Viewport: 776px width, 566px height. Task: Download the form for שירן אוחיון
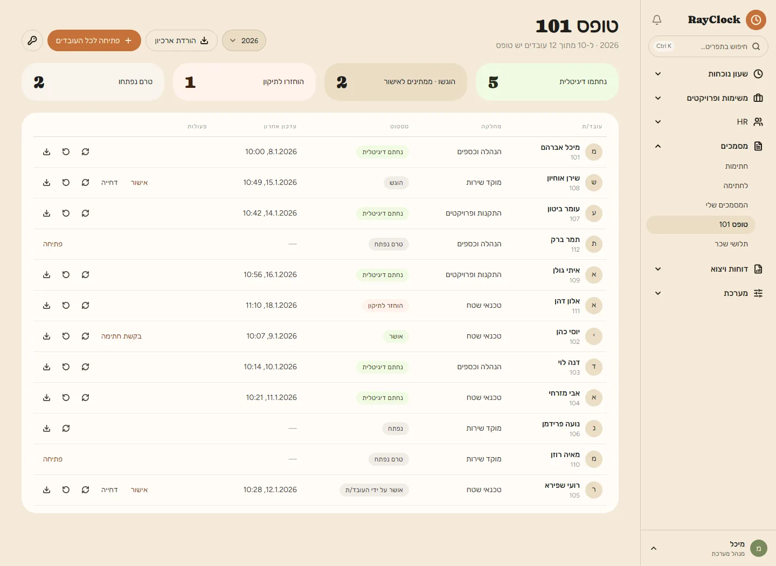(x=47, y=183)
